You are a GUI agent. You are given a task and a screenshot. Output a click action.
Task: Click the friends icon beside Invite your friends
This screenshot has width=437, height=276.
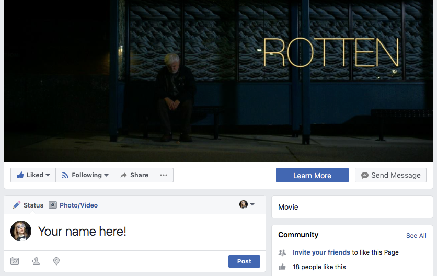282,252
